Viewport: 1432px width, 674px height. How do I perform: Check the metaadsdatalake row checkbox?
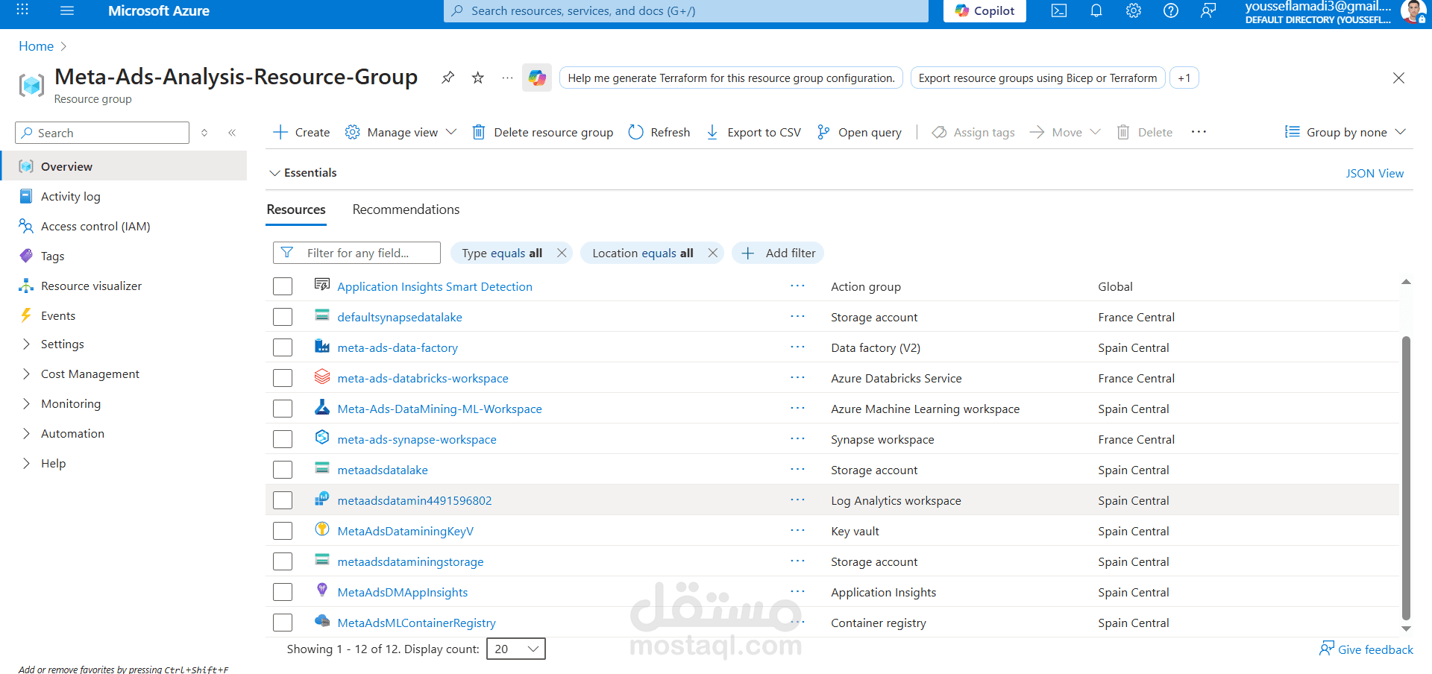pyautogui.click(x=283, y=470)
